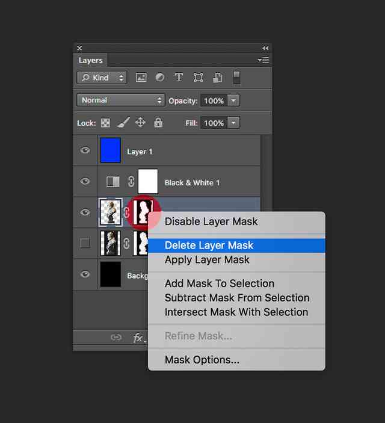Screen dimensions: 385x423
Task: Open the Kind filter dropdown
Action: pos(102,78)
